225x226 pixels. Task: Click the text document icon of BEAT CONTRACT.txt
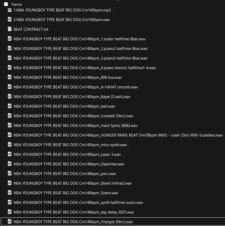pyautogui.click(x=10, y=29)
